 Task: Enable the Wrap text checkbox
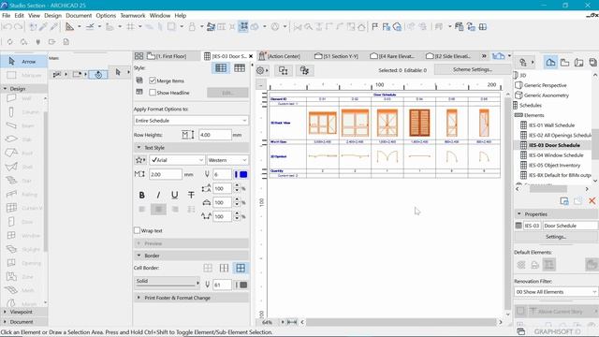point(138,230)
